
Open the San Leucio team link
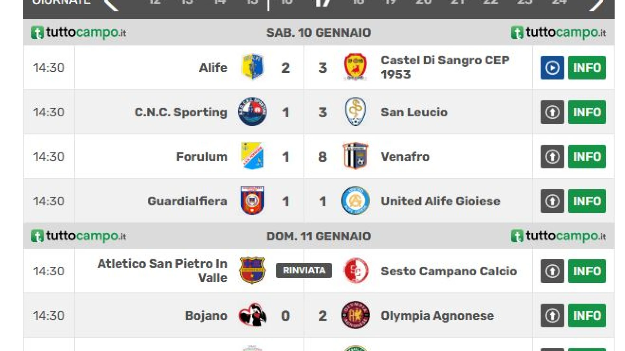414,112
